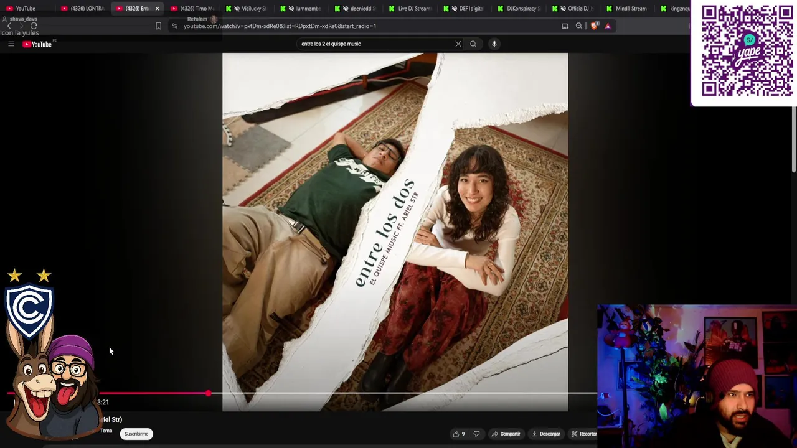Close the active '(4326) Entr' tab
Viewport: 797px width, 448px height.
[x=157, y=9]
